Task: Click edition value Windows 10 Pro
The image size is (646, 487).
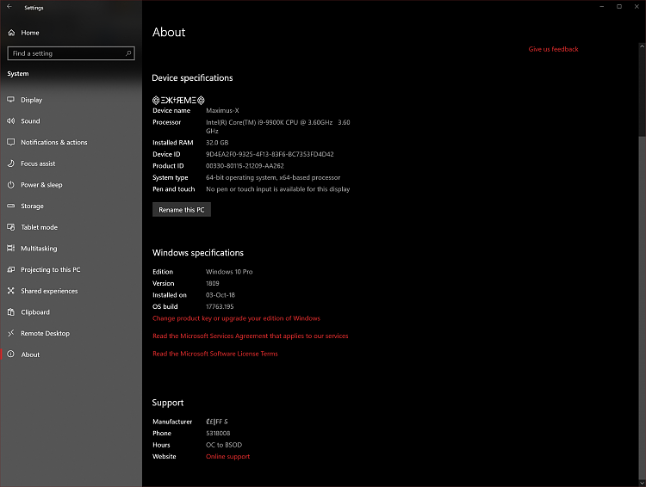Action: point(229,272)
